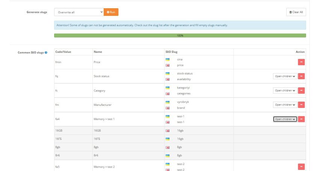This screenshot has height=171, width=320.
Task: Select the slug text cina
Action: tap(180, 59)
